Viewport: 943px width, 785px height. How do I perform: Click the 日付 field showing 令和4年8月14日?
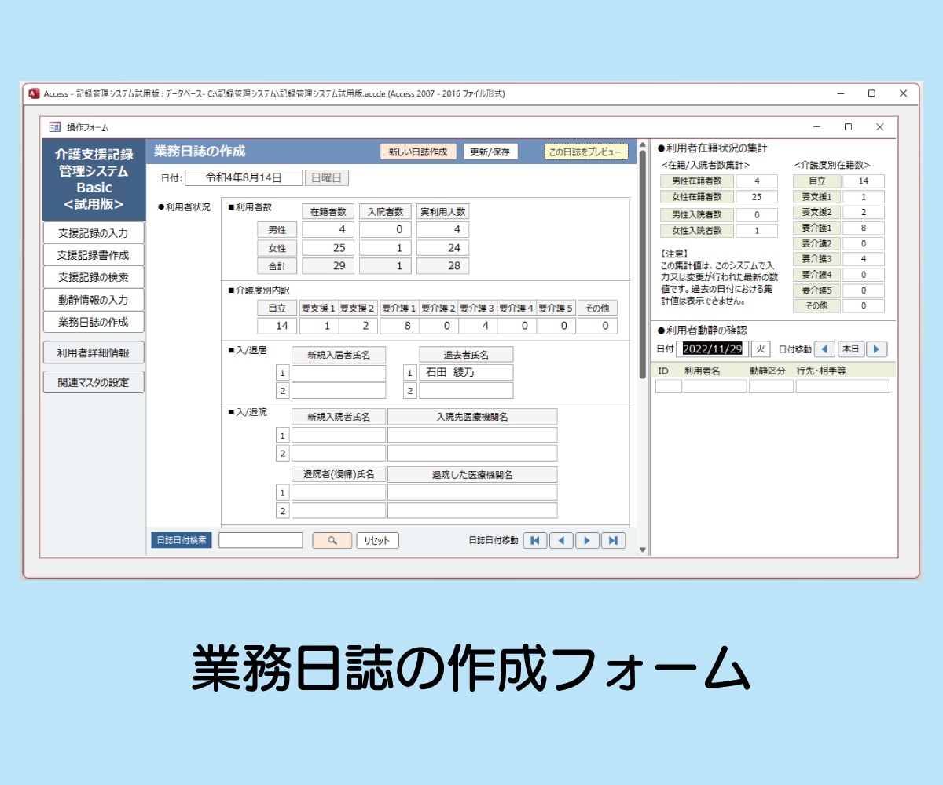[244, 177]
